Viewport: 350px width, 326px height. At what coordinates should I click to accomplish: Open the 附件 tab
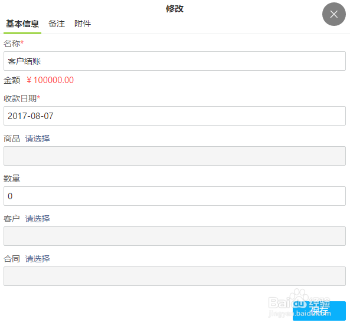point(83,24)
